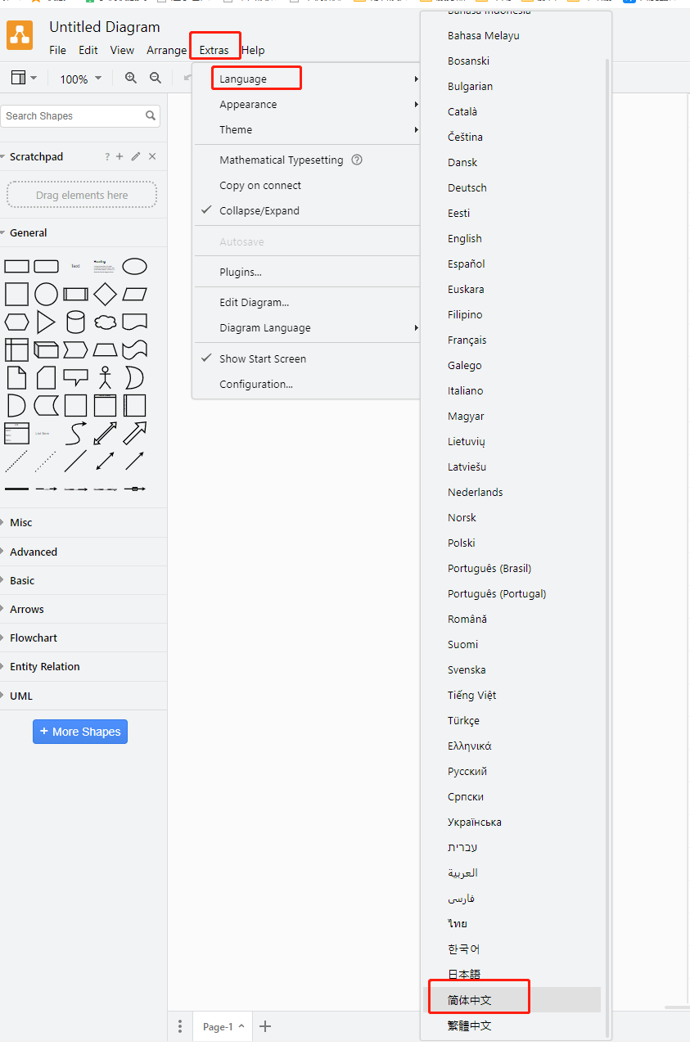Uncheck Show Start Screen
The width and height of the screenshot is (690, 1050).
tap(263, 358)
